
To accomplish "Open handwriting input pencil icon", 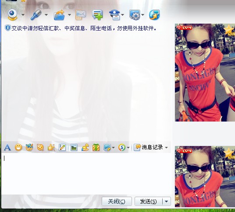I will pos(62,147).
